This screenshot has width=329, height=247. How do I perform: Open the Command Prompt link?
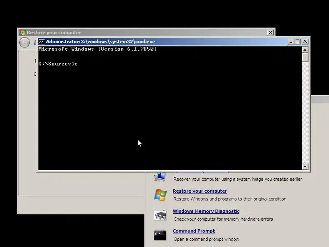tap(194, 231)
